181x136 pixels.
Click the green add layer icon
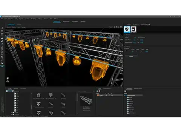pyautogui.click(x=97, y=91)
